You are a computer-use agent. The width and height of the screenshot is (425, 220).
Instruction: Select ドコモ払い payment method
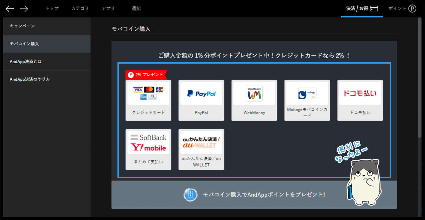(360, 100)
